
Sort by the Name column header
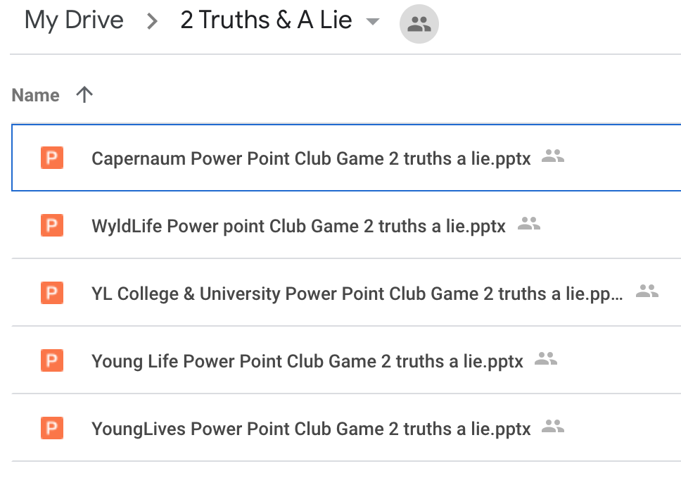click(36, 95)
